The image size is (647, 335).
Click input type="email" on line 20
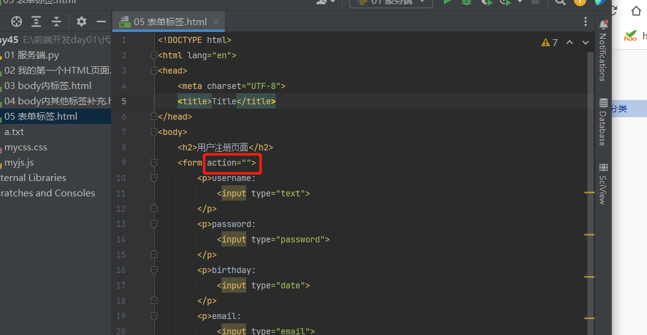[x=266, y=331]
